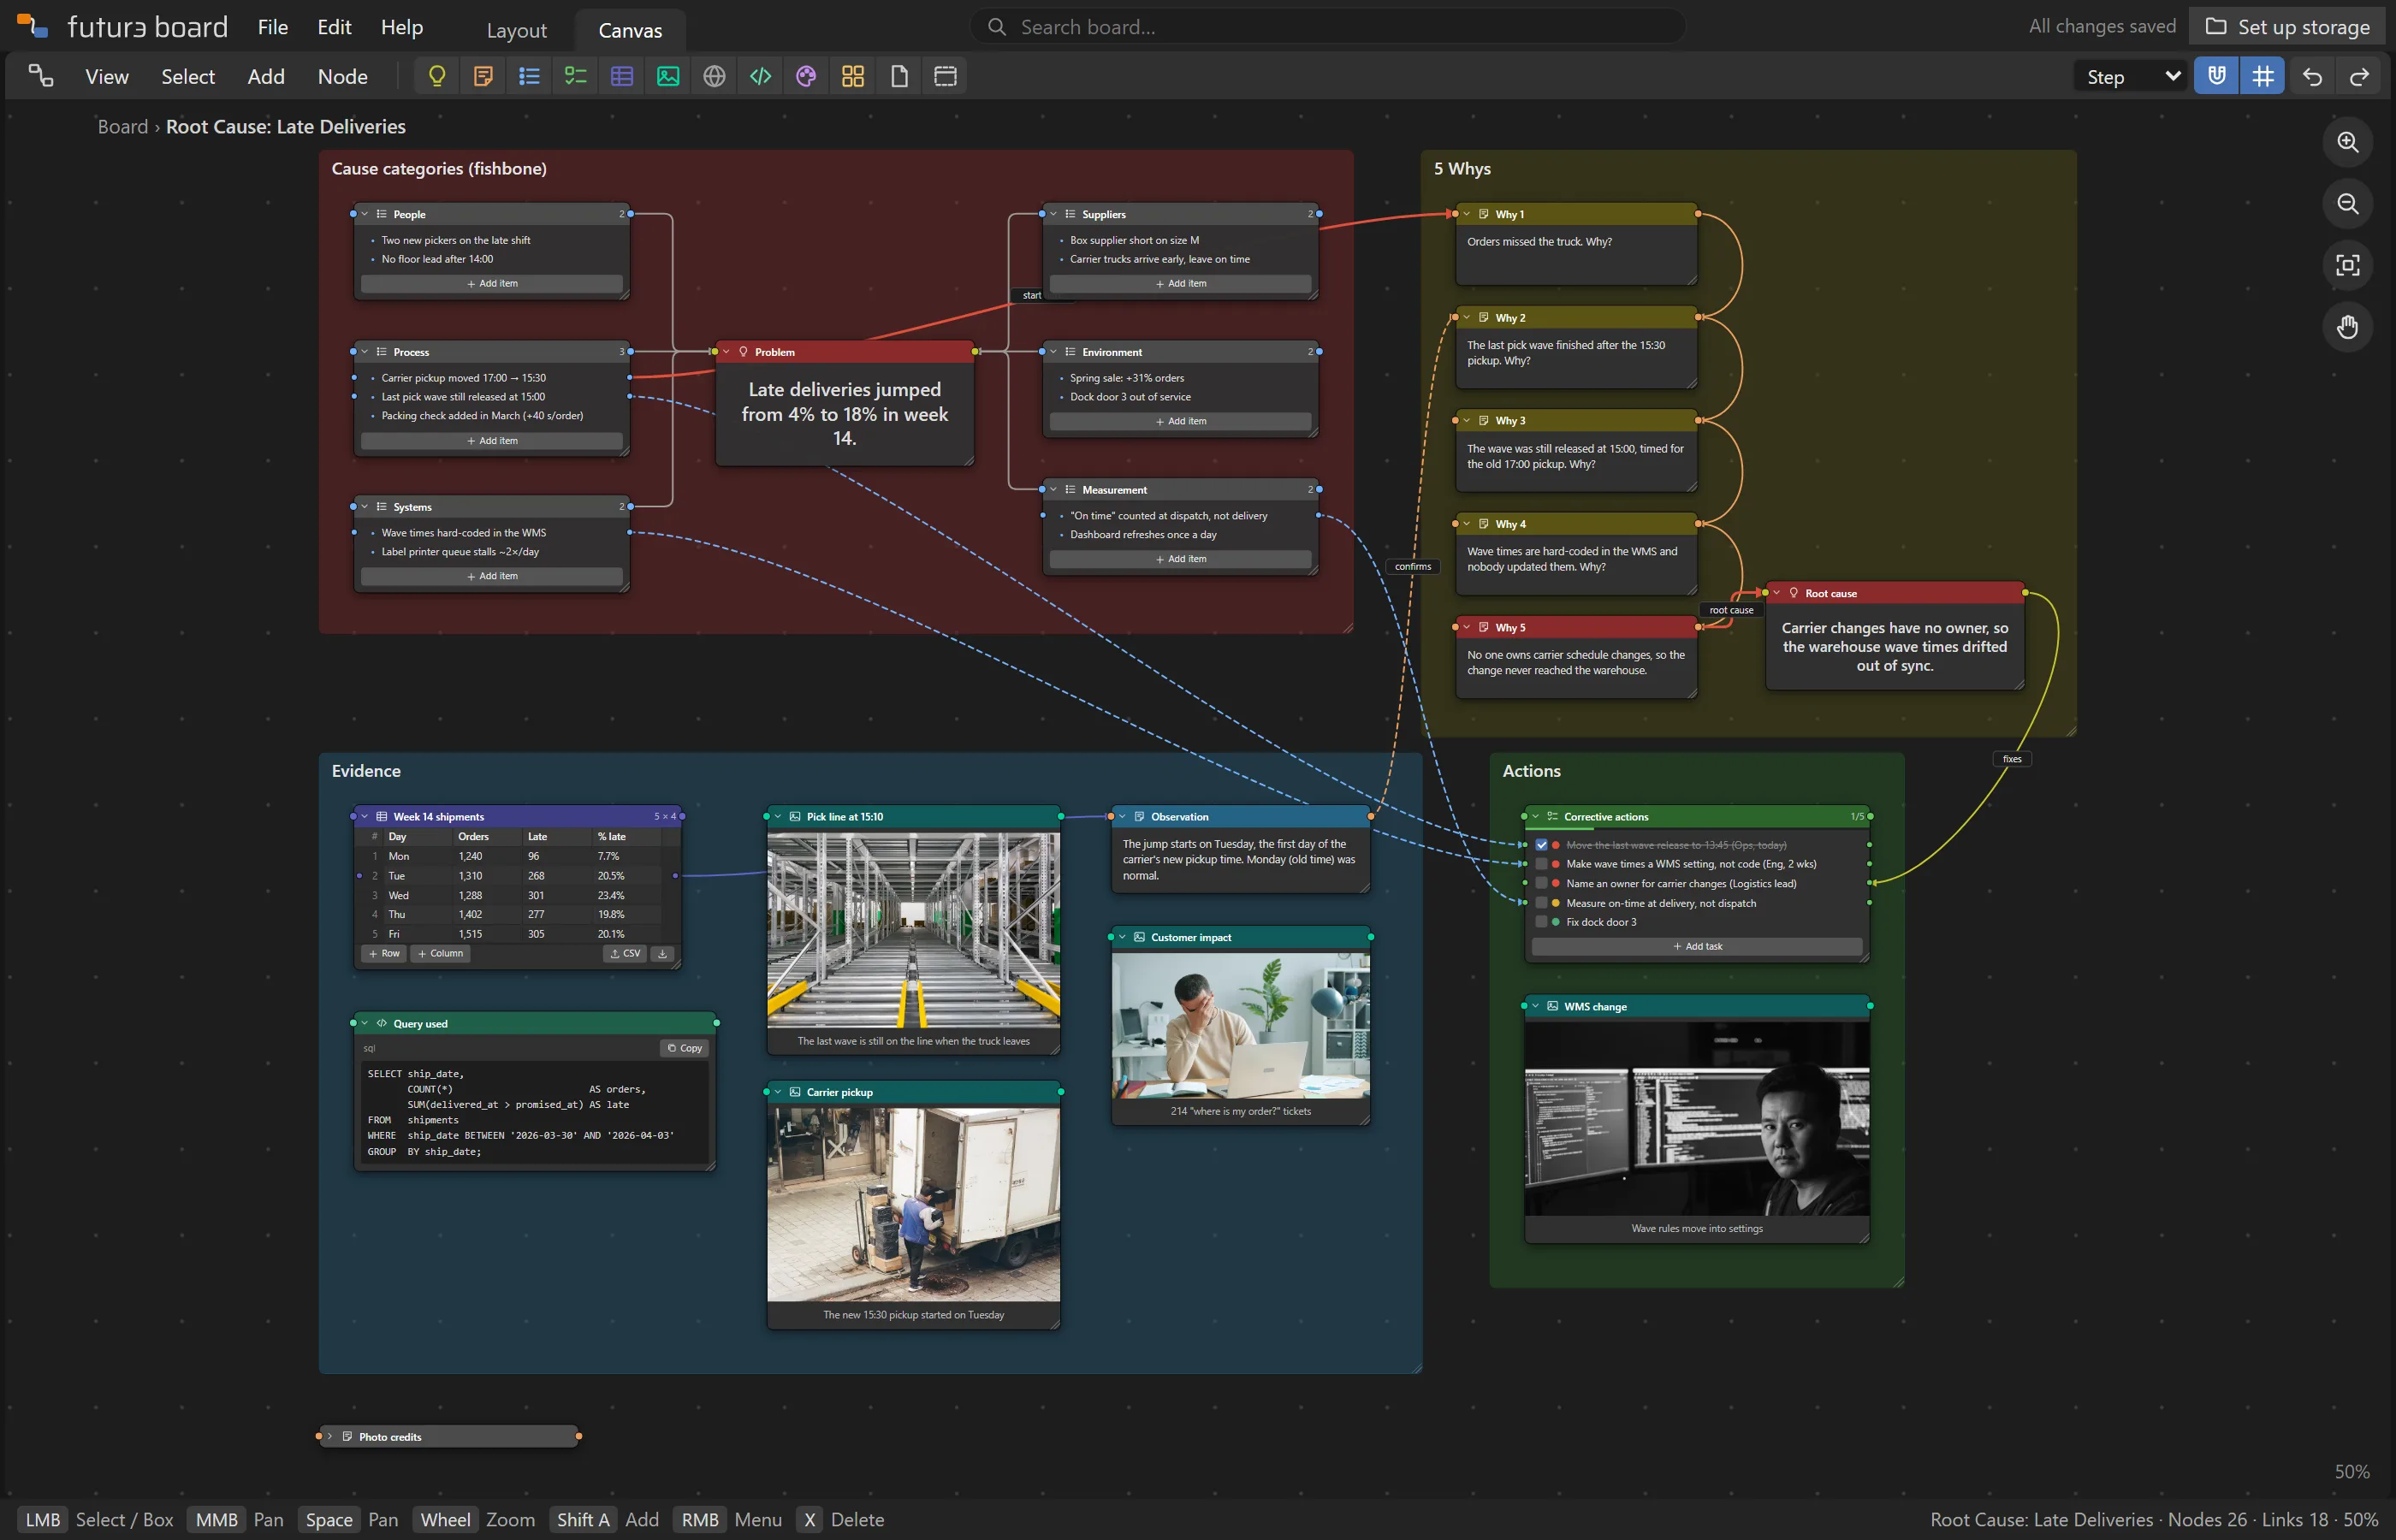The height and width of the screenshot is (1540, 2396).
Task: Uncheck 'Move the last wave release' task
Action: pyautogui.click(x=1541, y=845)
